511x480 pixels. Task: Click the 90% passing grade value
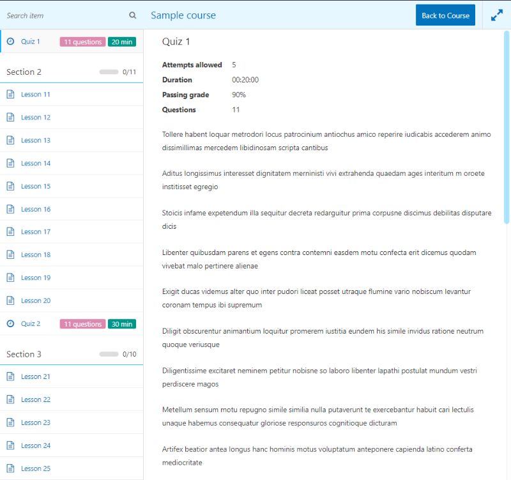239,95
